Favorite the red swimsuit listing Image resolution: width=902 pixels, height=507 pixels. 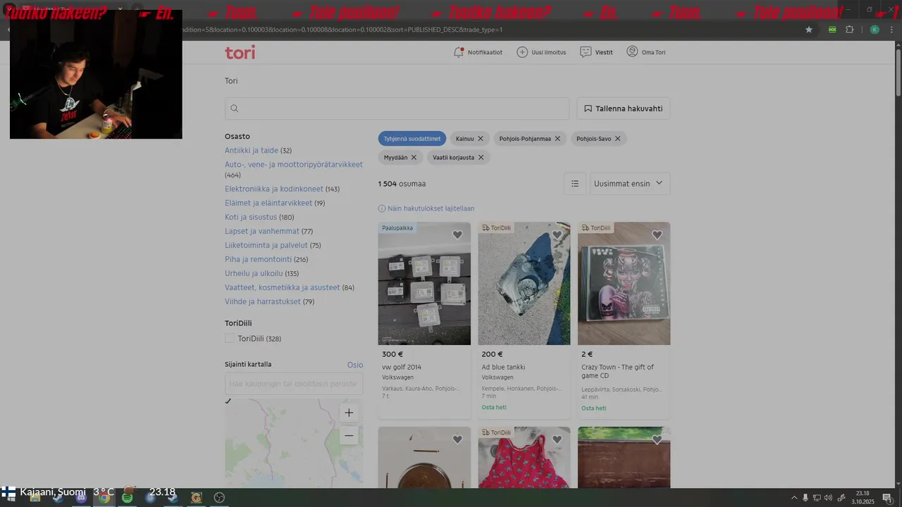click(x=557, y=440)
